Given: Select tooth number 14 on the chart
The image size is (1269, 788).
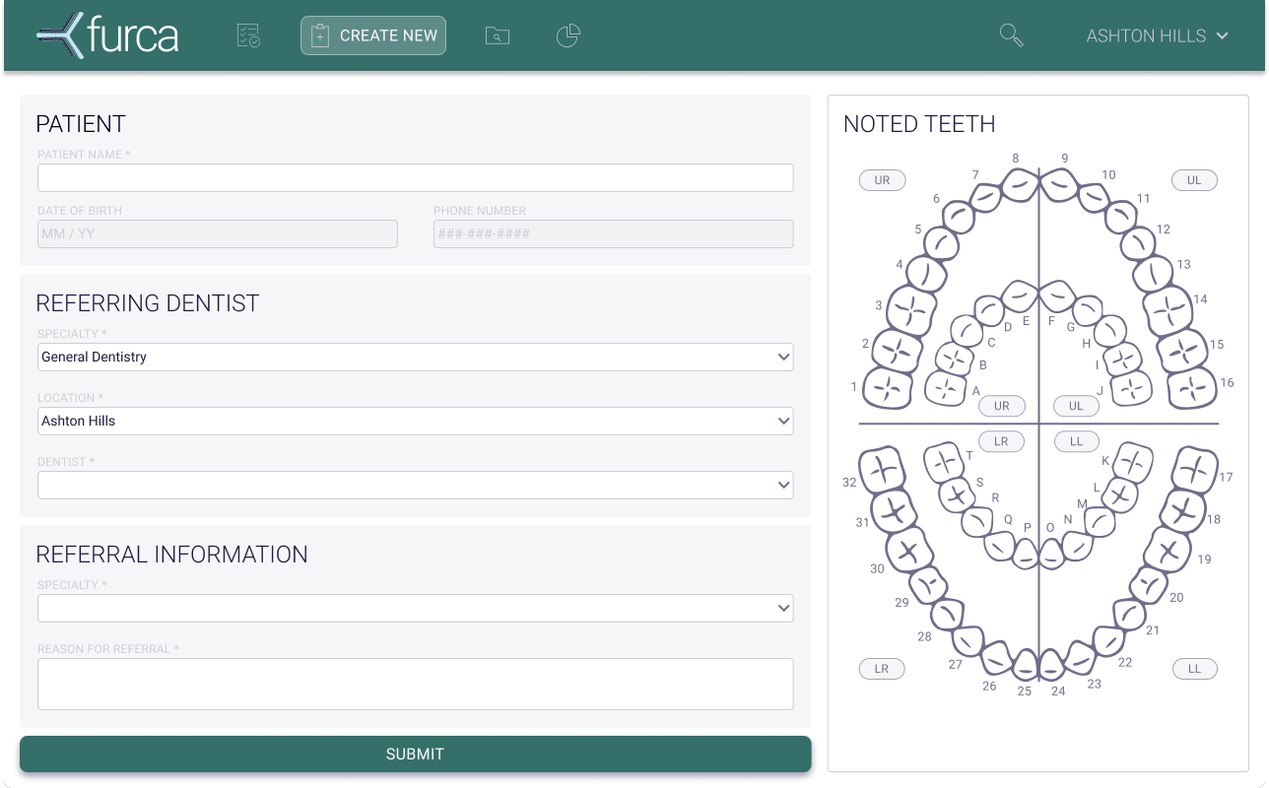Looking at the screenshot, I should (x=1169, y=309).
